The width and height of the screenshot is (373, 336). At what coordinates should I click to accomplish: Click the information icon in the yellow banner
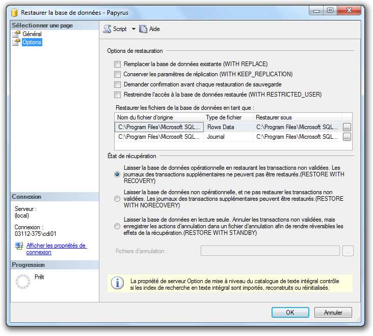point(117,284)
